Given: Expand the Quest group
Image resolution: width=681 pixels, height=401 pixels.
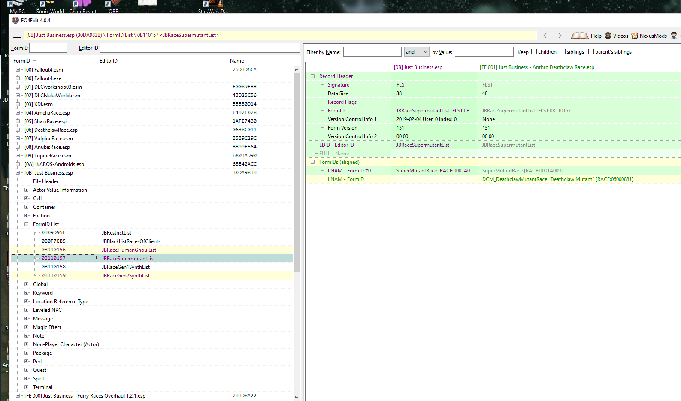Looking at the screenshot, I should (x=26, y=370).
